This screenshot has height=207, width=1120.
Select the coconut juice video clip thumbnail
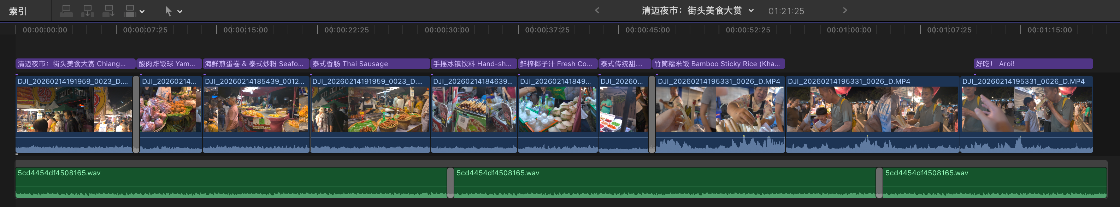click(x=558, y=109)
